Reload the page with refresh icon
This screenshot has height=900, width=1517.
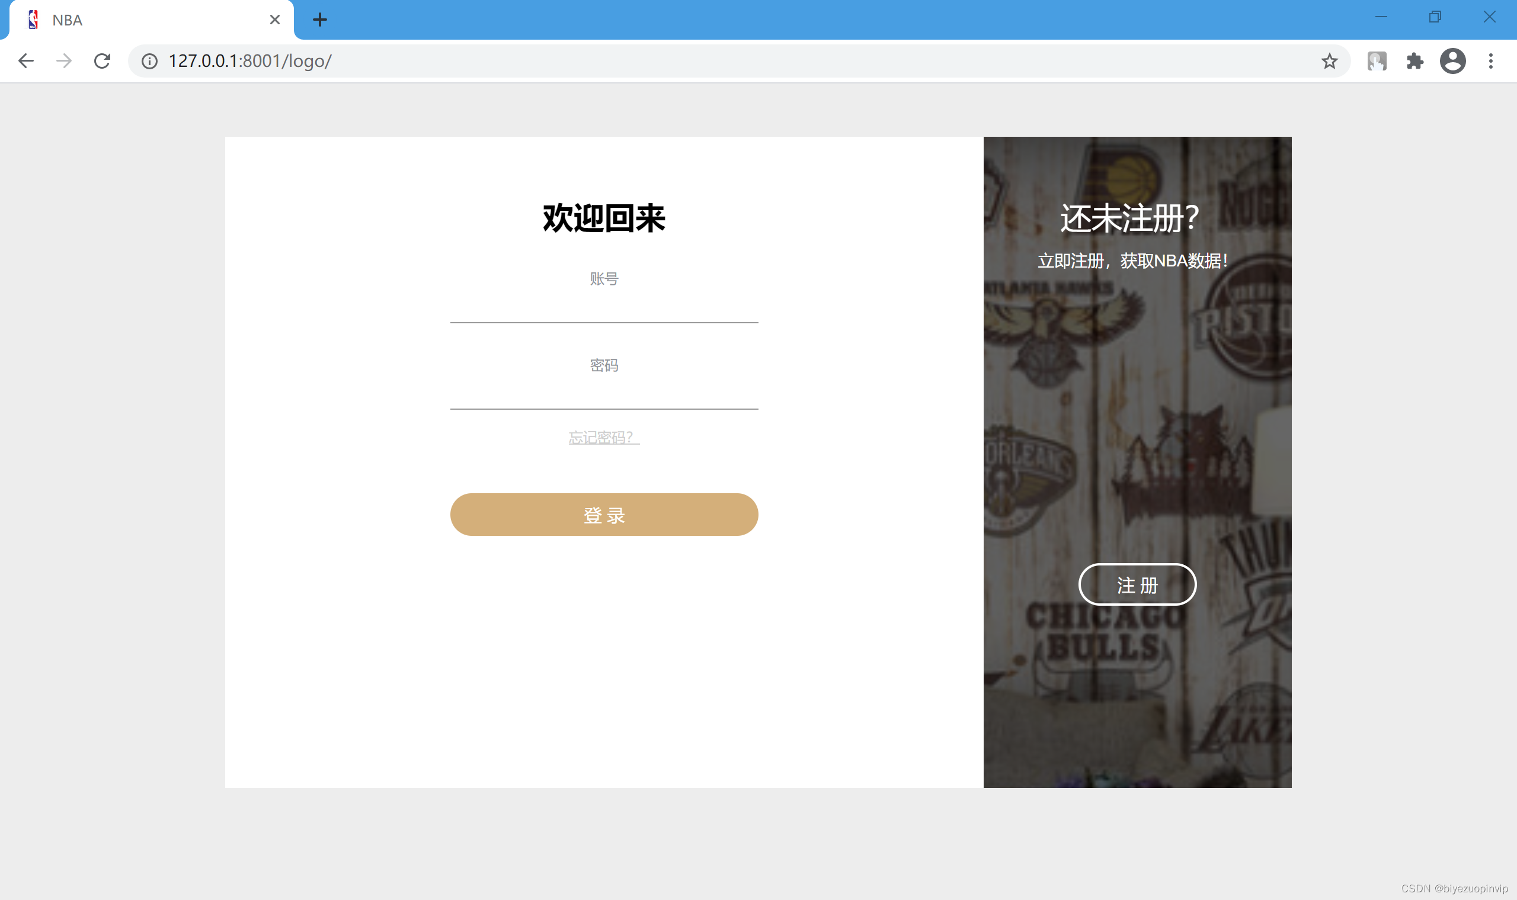[102, 60]
